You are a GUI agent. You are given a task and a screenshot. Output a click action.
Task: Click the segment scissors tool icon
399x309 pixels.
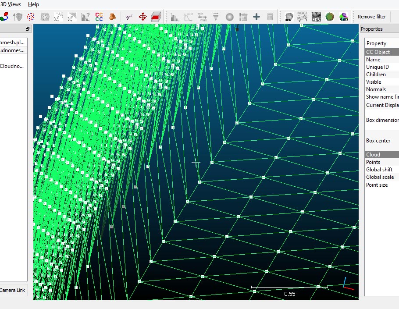(x=128, y=17)
